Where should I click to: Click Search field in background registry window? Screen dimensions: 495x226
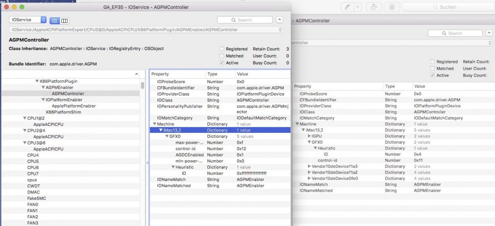[455, 33]
